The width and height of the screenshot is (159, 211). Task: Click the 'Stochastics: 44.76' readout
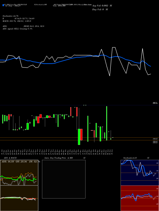pos(10,16)
